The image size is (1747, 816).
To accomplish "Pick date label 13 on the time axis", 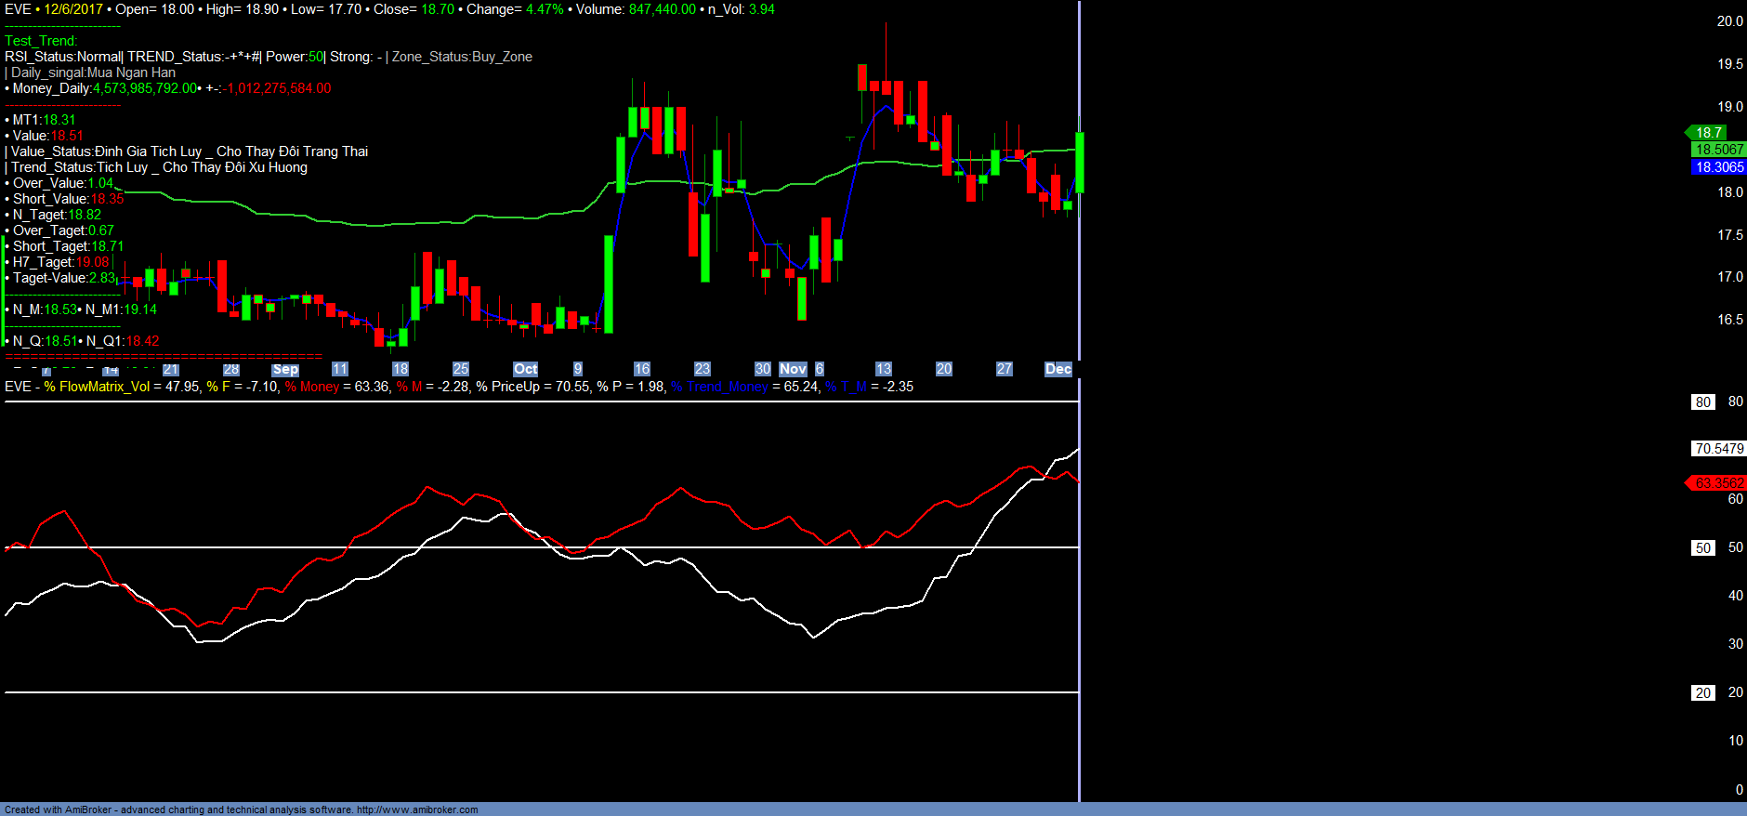I will coord(883,369).
